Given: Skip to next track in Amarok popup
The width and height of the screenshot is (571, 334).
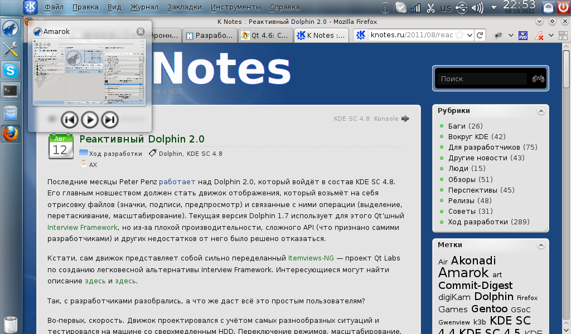Looking at the screenshot, I should click(110, 120).
